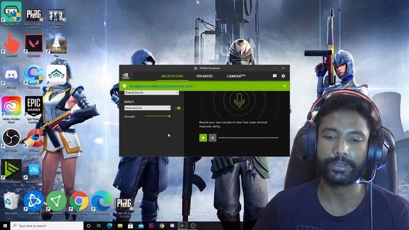Launch Discord from the desktop
Image resolution: width=409 pixels, height=230 pixels.
(12, 77)
